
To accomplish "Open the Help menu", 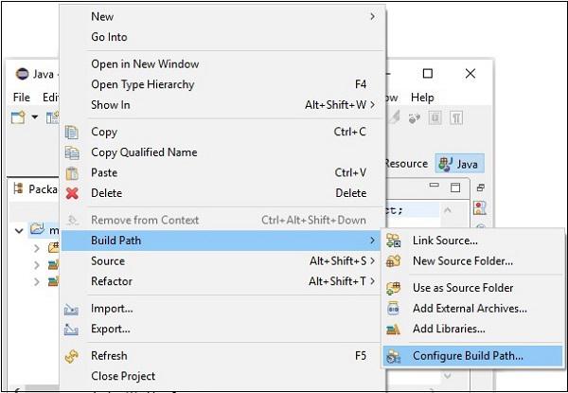I will pos(422,98).
